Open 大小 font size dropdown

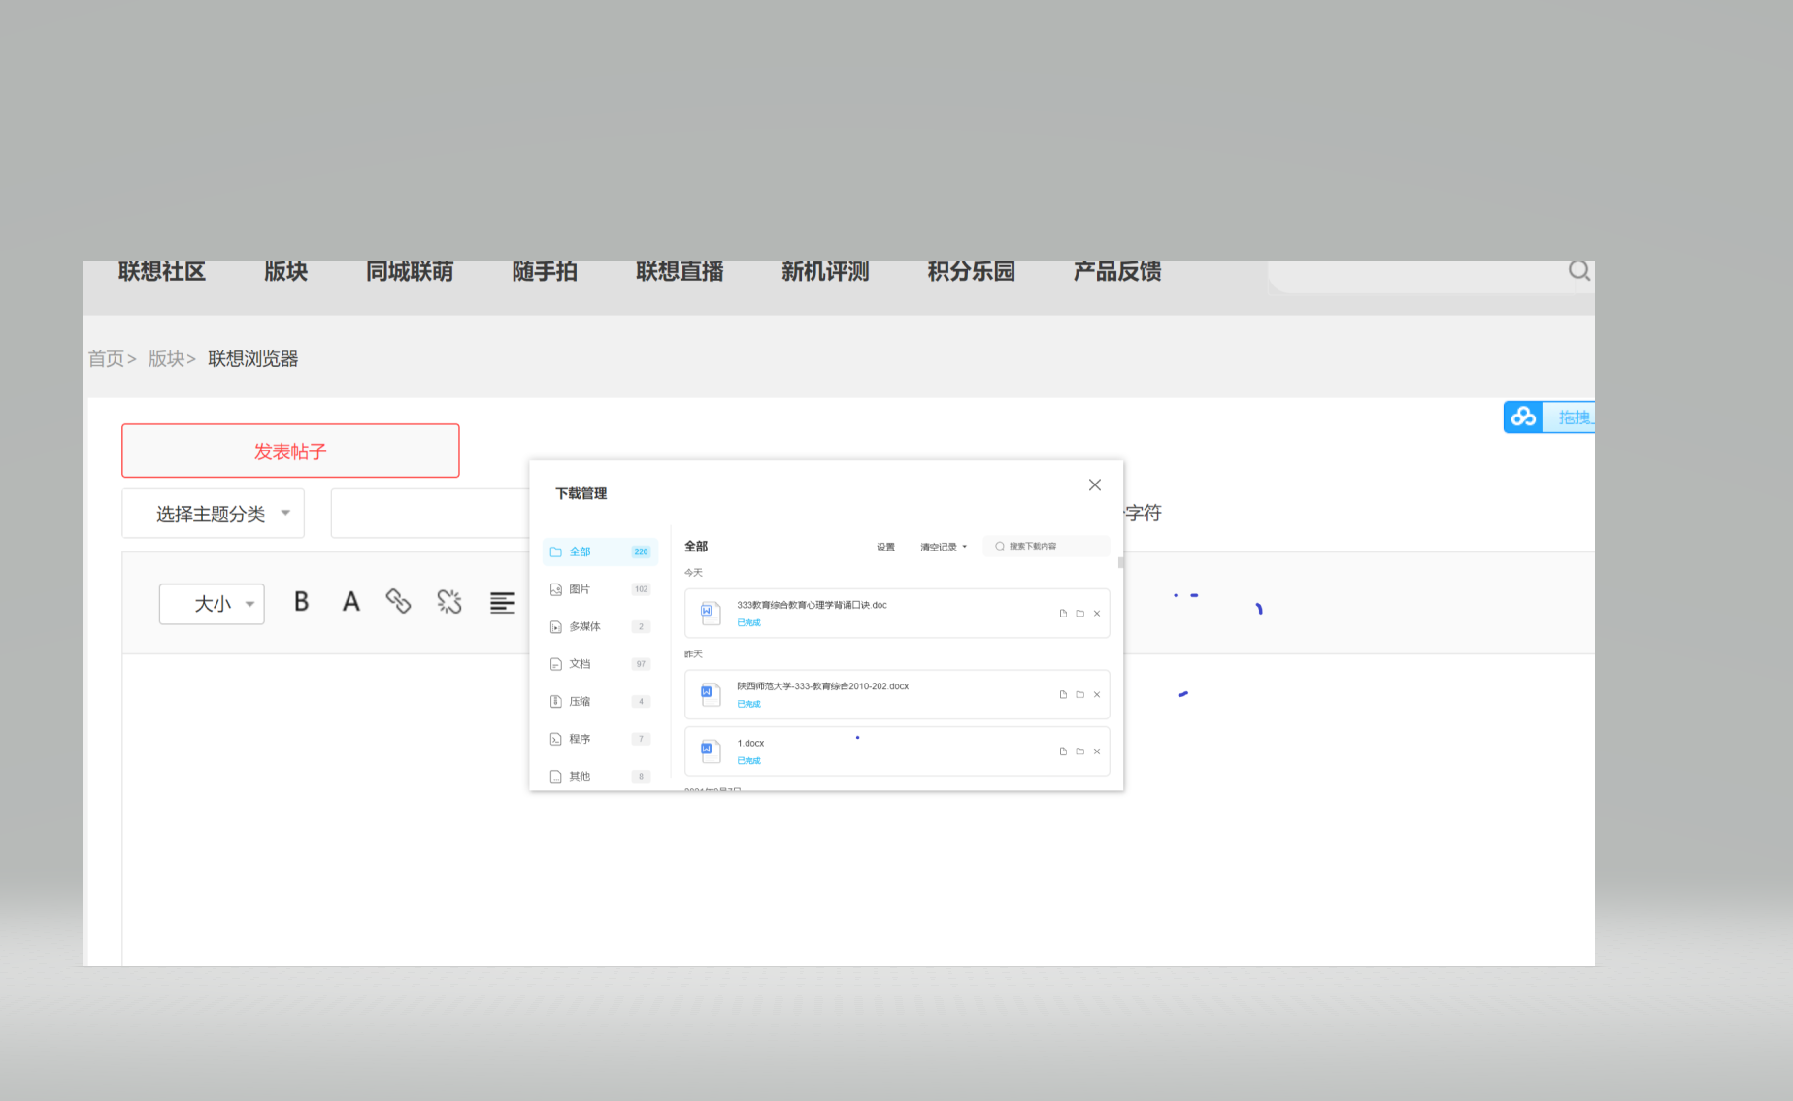[212, 604]
